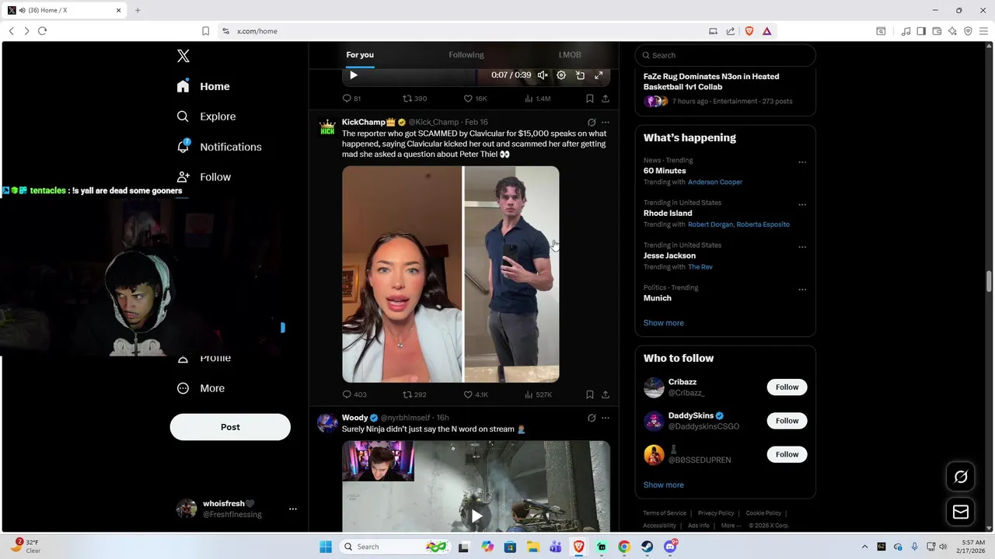The height and width of the screenshot is (559, 995).
Task: Click the X logo in the sidebar
Action: point(183,56)
